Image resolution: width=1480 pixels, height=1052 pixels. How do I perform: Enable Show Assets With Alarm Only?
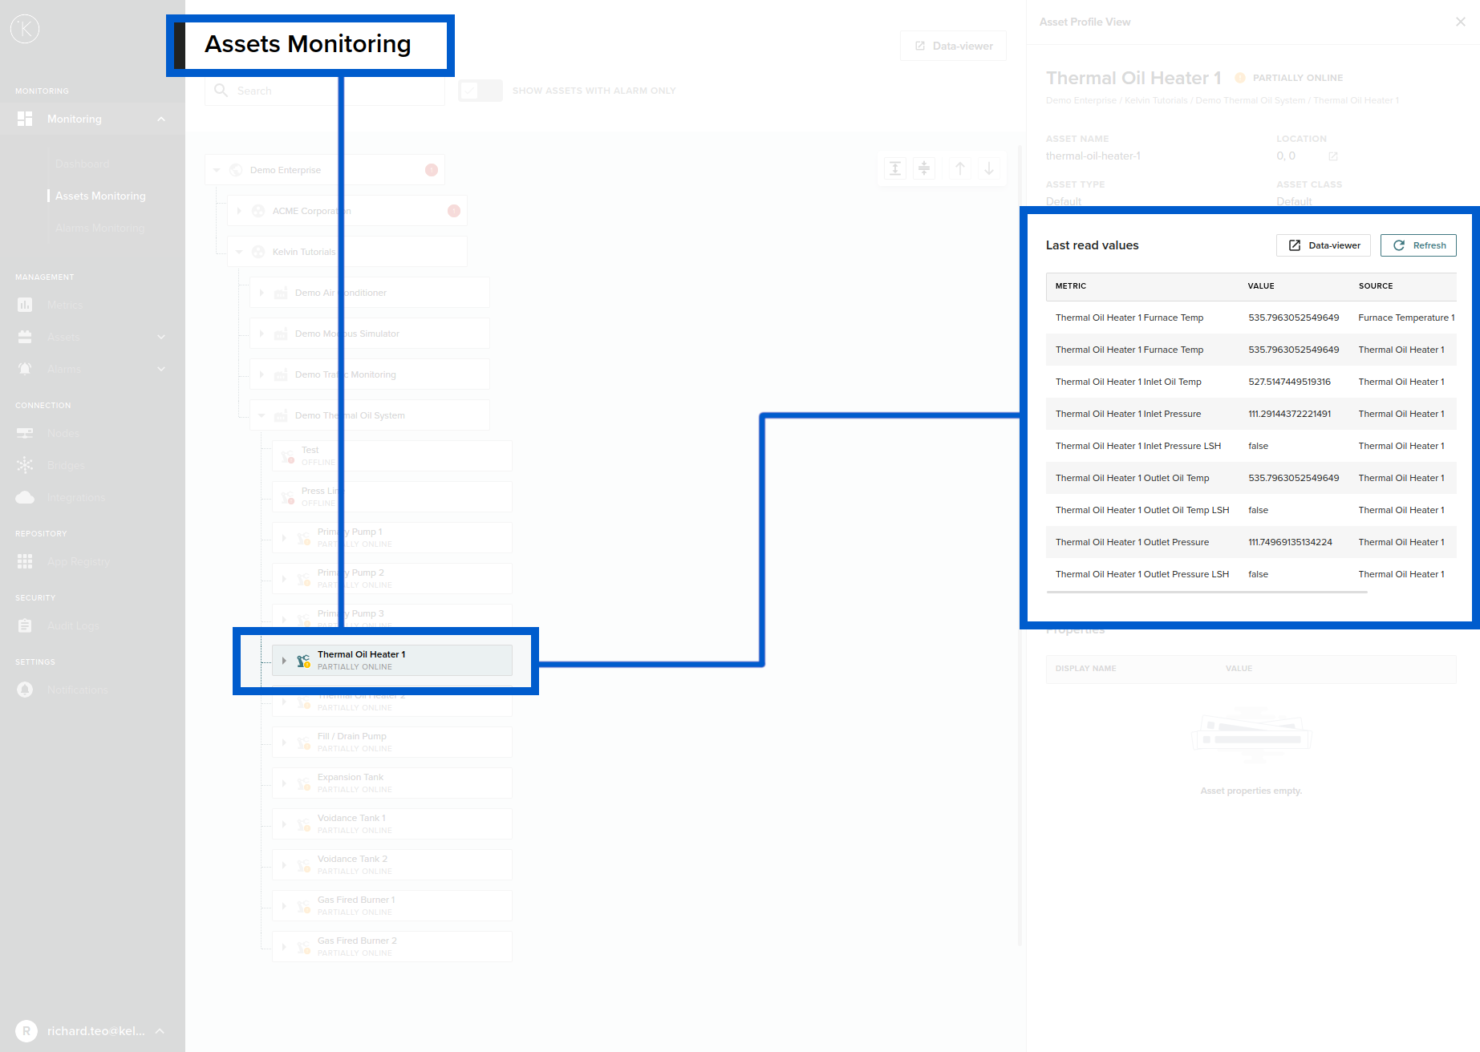(480, 91)
